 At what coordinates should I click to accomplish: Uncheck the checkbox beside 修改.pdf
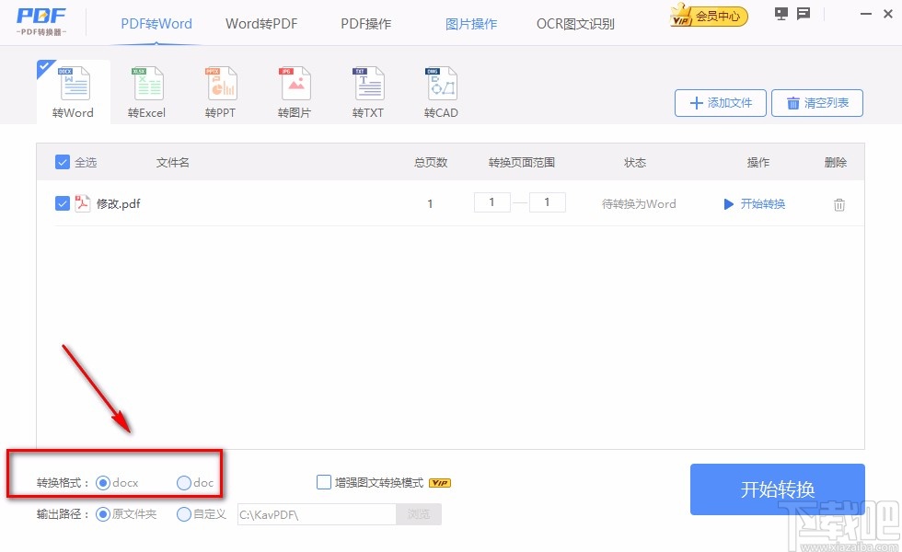click(62, 203)
